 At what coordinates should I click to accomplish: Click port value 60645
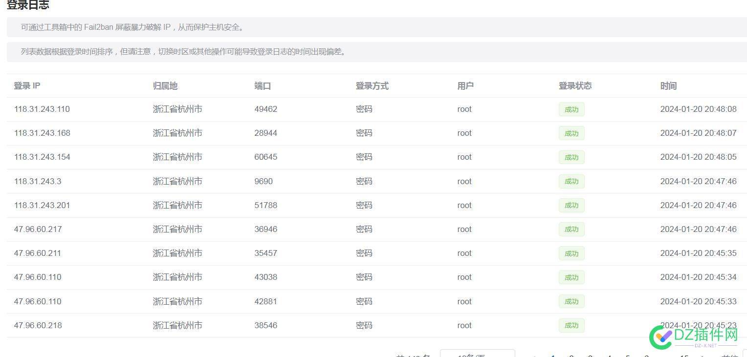(x=265, y=157)
